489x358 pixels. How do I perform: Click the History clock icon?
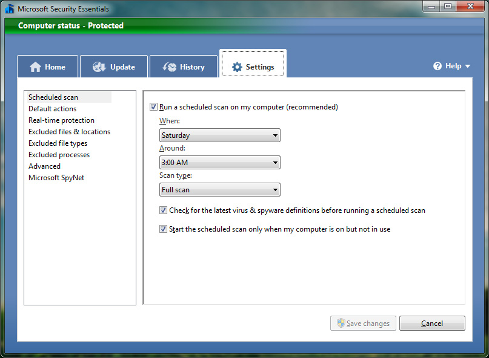tap(170, 67)
